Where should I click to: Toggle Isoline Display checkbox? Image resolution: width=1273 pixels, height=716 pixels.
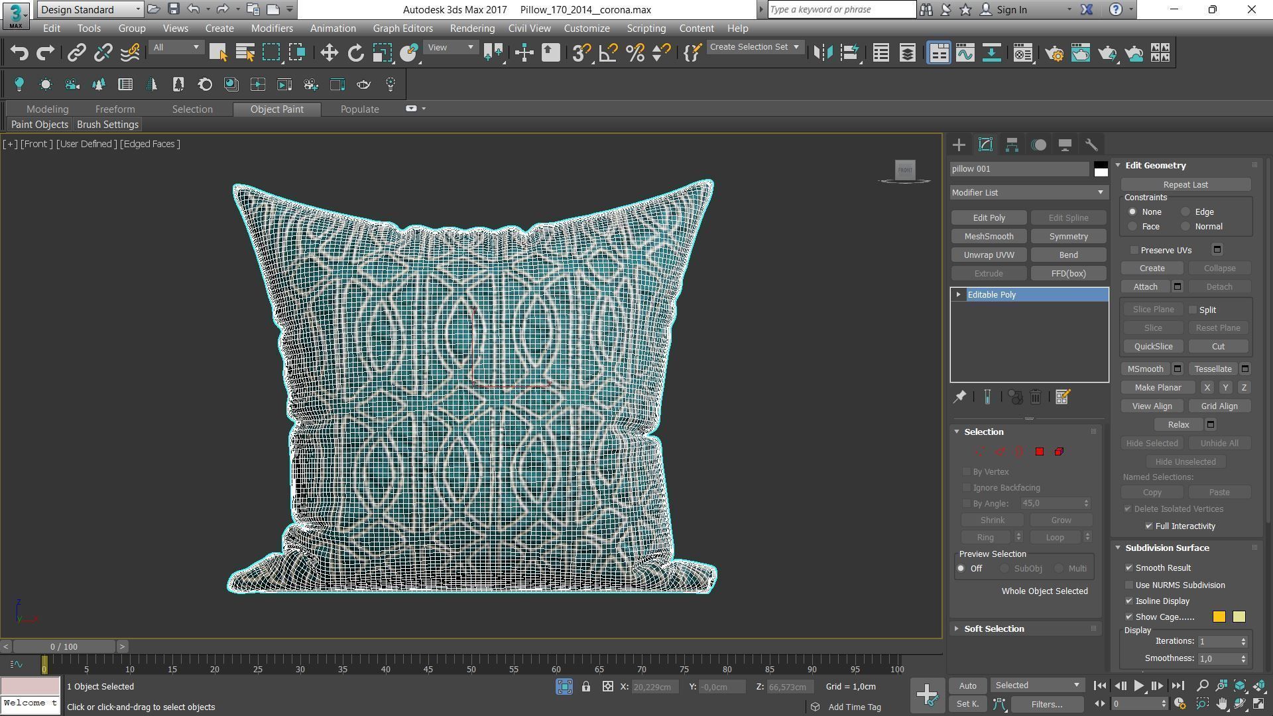coord(1129,601)
